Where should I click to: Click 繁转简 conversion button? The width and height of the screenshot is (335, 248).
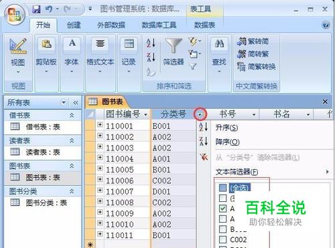coord(253,41)
